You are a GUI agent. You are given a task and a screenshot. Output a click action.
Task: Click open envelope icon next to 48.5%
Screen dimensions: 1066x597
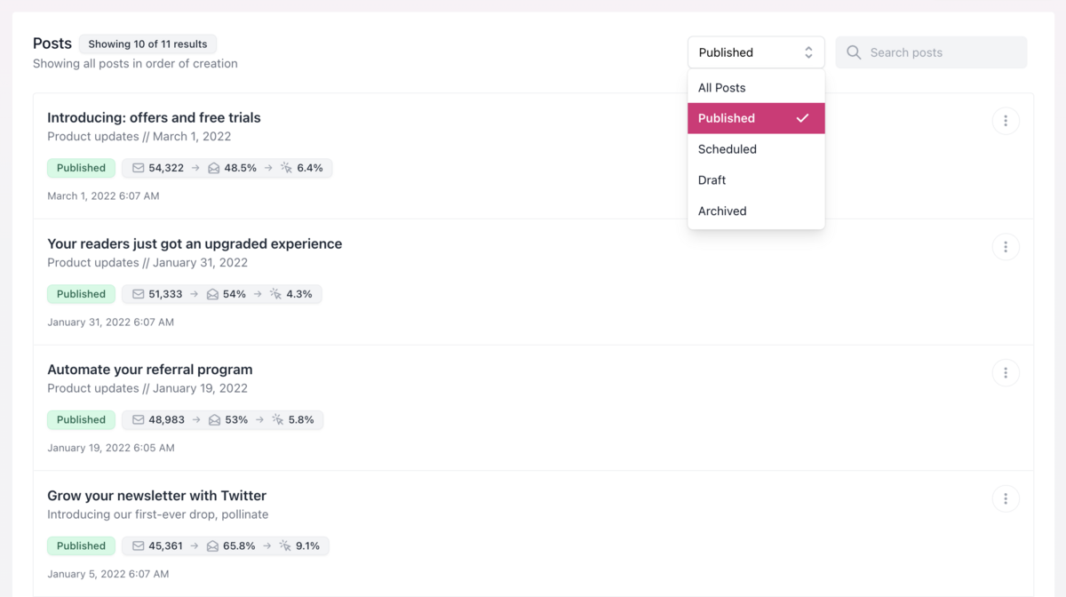(x=212, y=167)
